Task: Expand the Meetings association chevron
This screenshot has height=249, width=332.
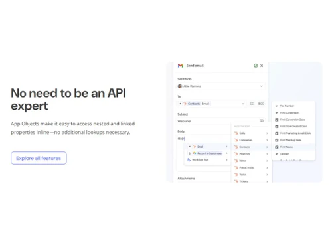Action: [x=267, y=154]
